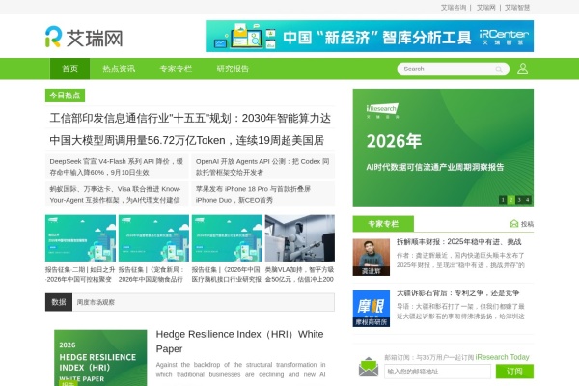Click 周度市场观察 text
Viewport: 579px width, 386px height.
(x=96, y=302)
